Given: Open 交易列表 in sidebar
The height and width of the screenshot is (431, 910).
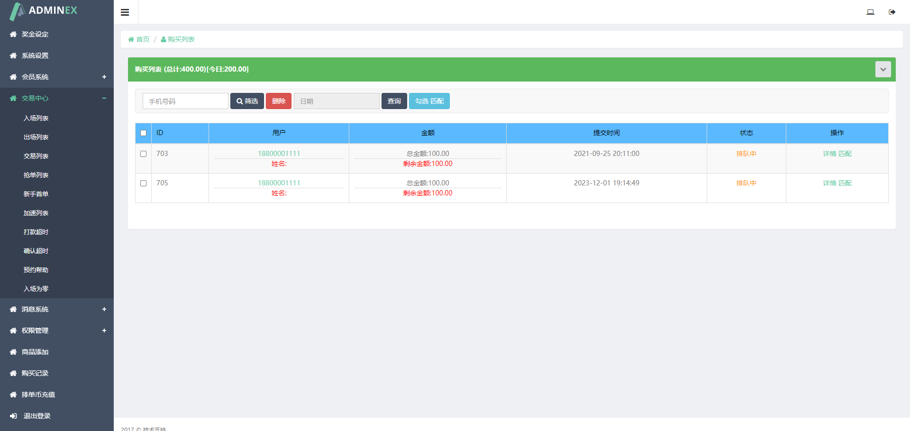Looking at the screenshot, I should 36,156.
